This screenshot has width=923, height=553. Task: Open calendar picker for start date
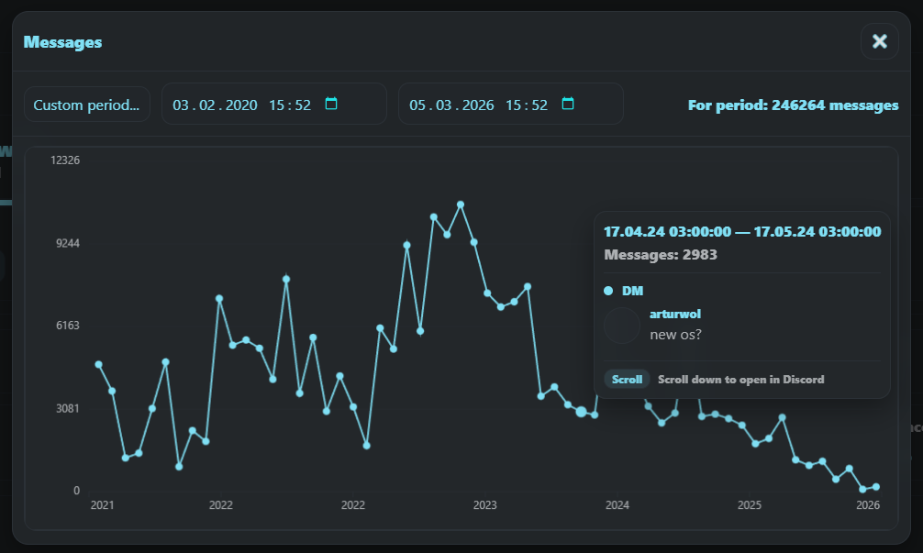tap(331, 104)
